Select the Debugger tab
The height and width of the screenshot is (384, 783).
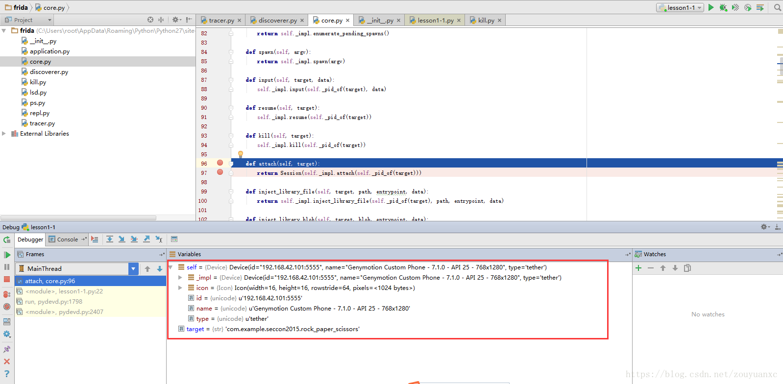pyautogui.click(x=30, y=240)
